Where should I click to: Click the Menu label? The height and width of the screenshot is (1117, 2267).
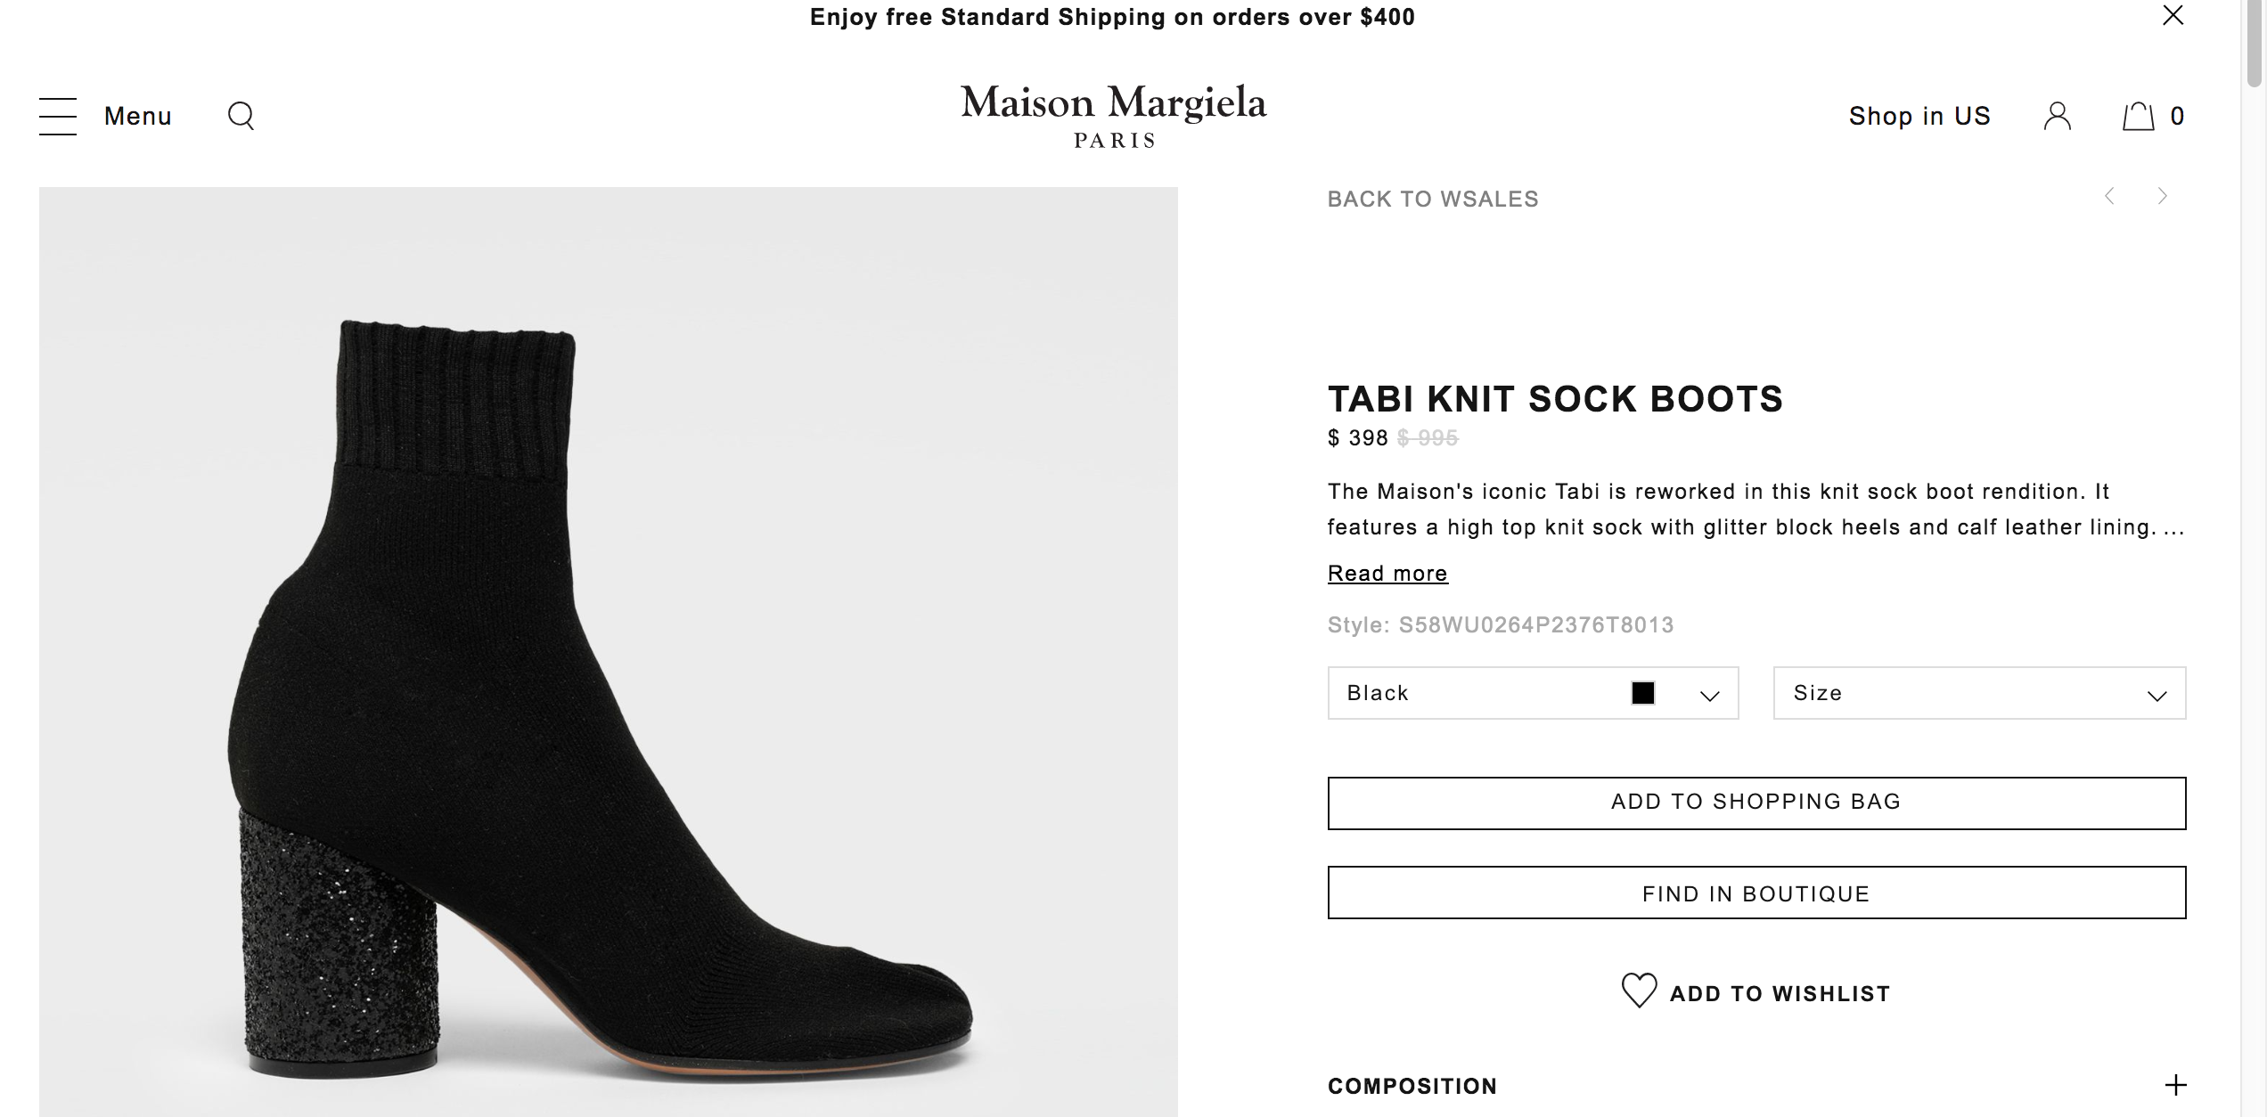[x=138, y=117]
